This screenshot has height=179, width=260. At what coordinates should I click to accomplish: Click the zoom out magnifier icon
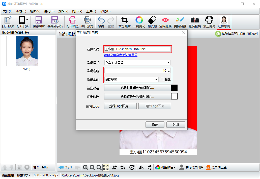[x=92, y=167]
